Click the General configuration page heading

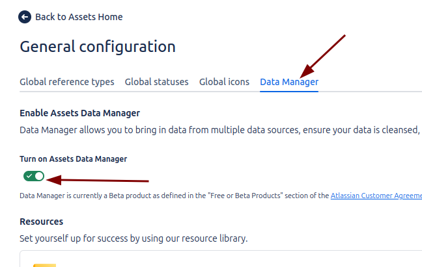point(98,47)
